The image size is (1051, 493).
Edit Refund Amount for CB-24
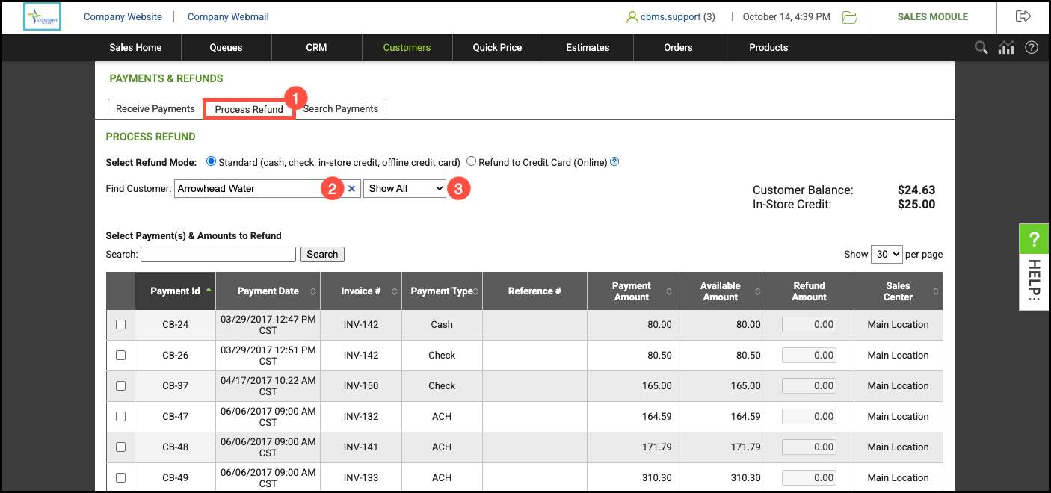pos(809,325)
